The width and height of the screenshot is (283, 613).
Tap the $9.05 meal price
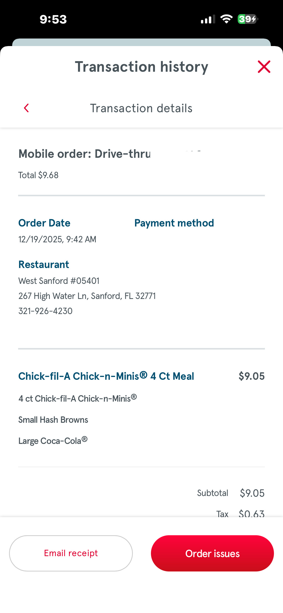252,376
